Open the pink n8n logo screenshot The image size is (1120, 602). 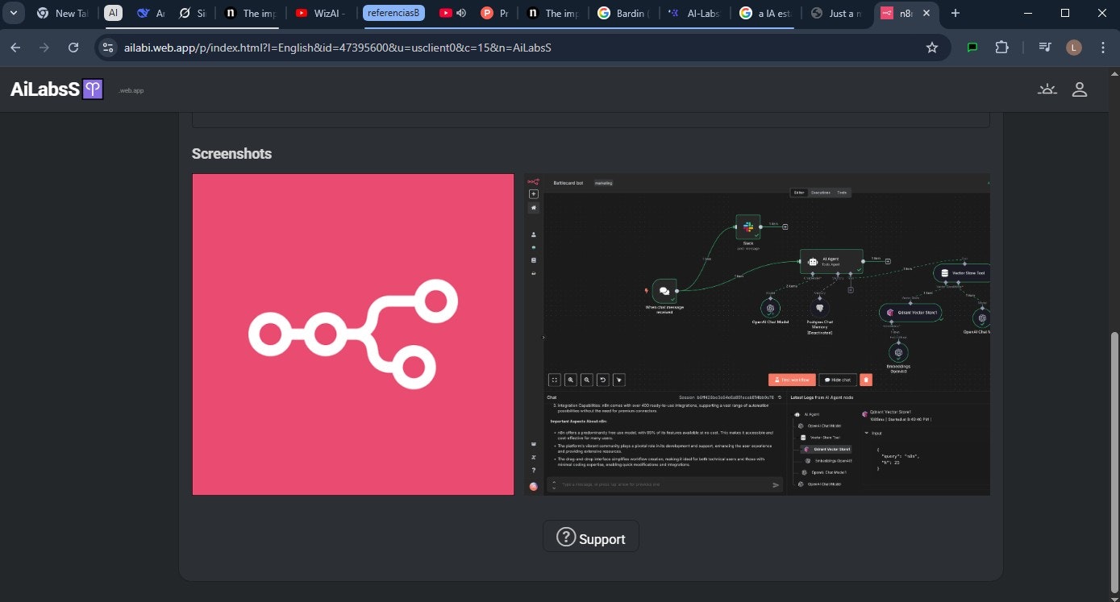(353, 334)
